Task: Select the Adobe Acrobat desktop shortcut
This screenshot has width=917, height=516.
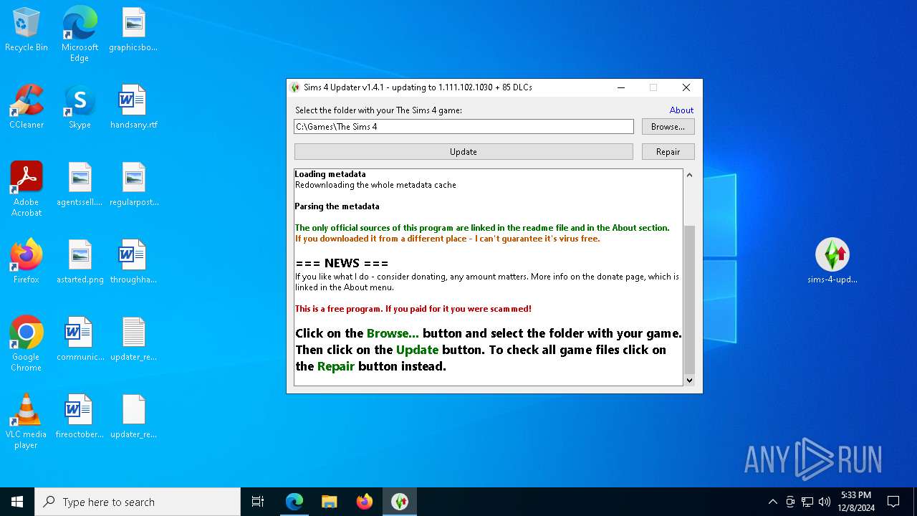Action: point(27,189)
